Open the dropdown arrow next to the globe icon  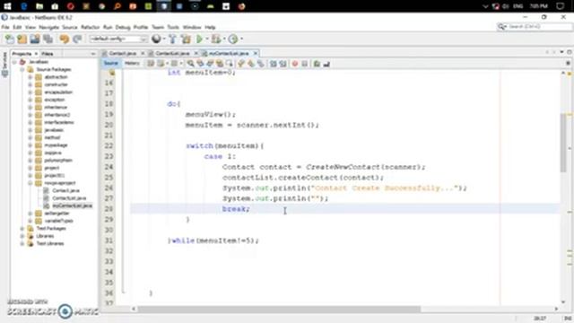(x=164, y=39)
